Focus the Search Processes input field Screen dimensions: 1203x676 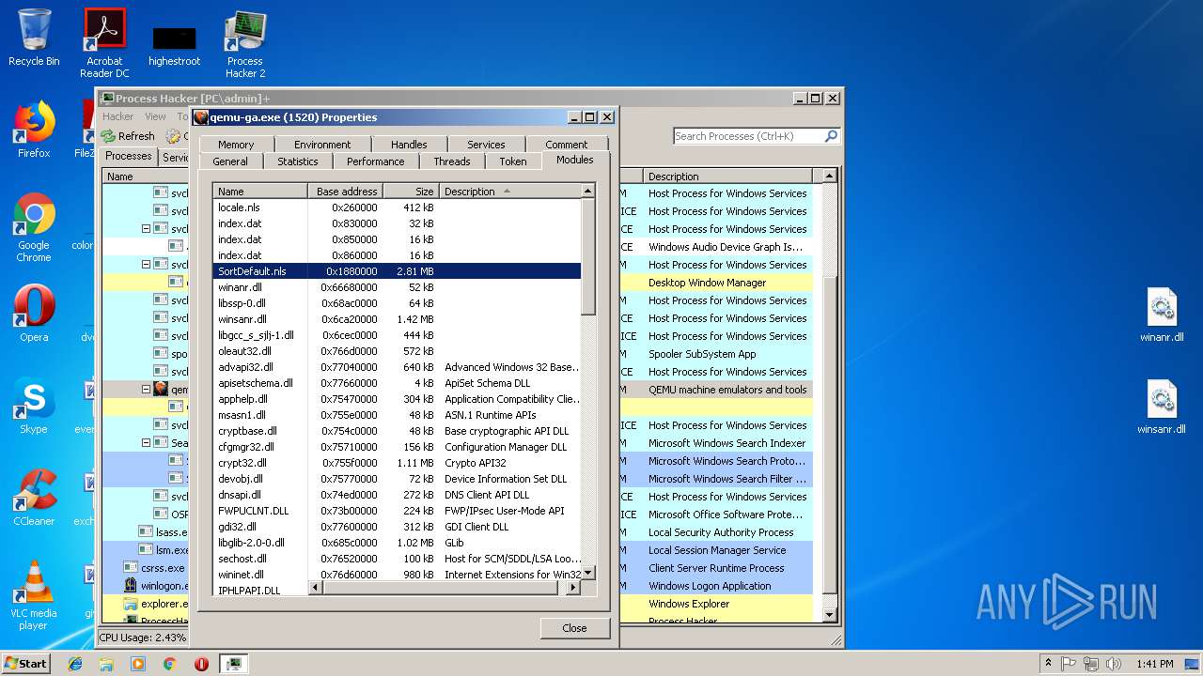[748, 136]
